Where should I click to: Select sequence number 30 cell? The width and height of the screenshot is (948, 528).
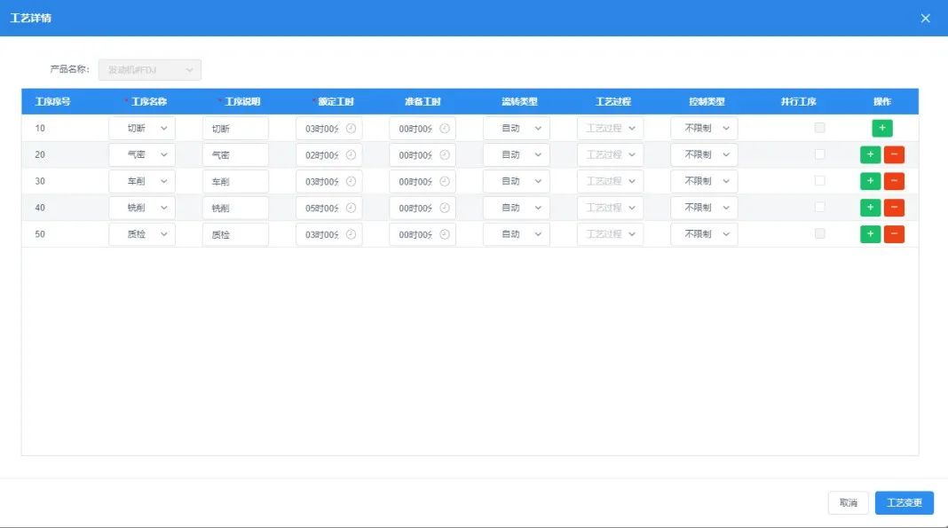40,181
